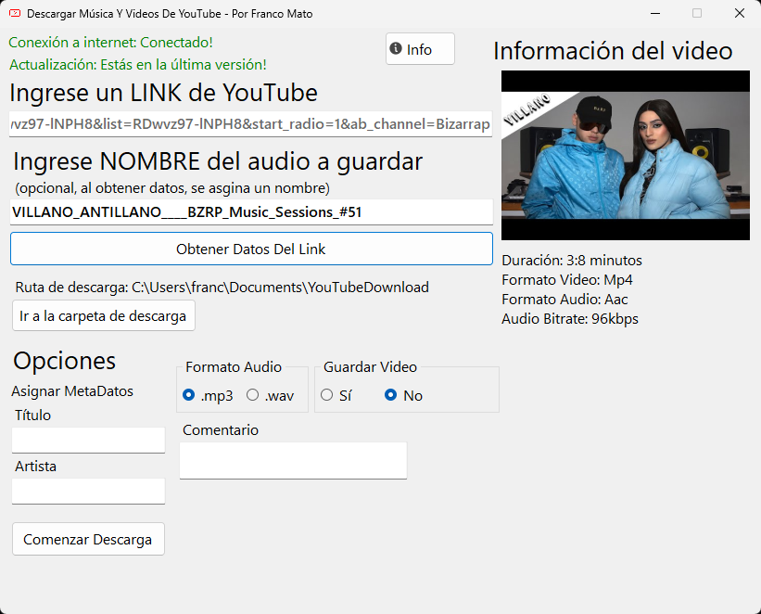Focus the Comentario text box
The height and width of the screenshot is (614, 761).
(x=293, y=460)
